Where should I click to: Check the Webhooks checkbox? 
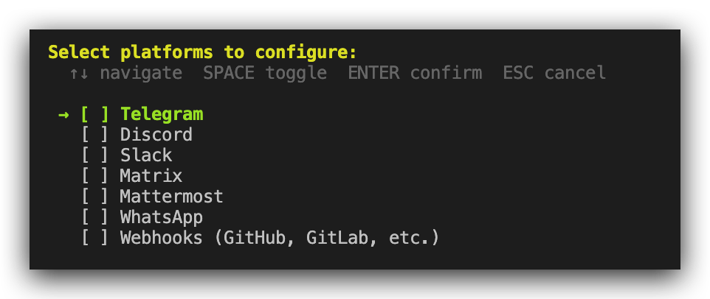94,238
